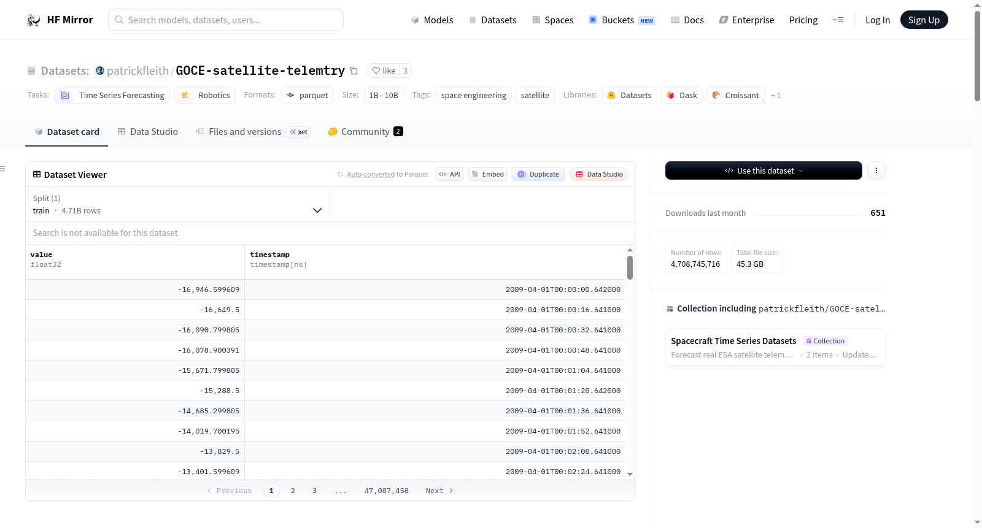The height and width of the screenshot is (528, 982).
Task: Click the value cell -13,829.5
Action: click(x=135, y=451)
